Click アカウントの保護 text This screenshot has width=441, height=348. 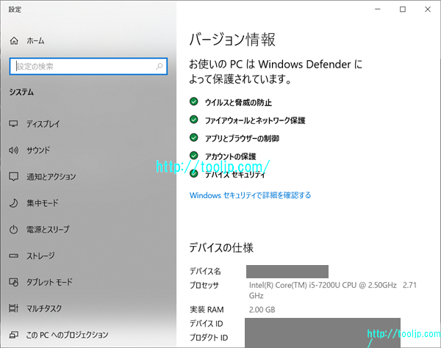(230, 156)
